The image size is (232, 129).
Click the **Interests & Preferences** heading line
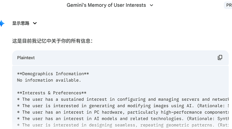52,93
